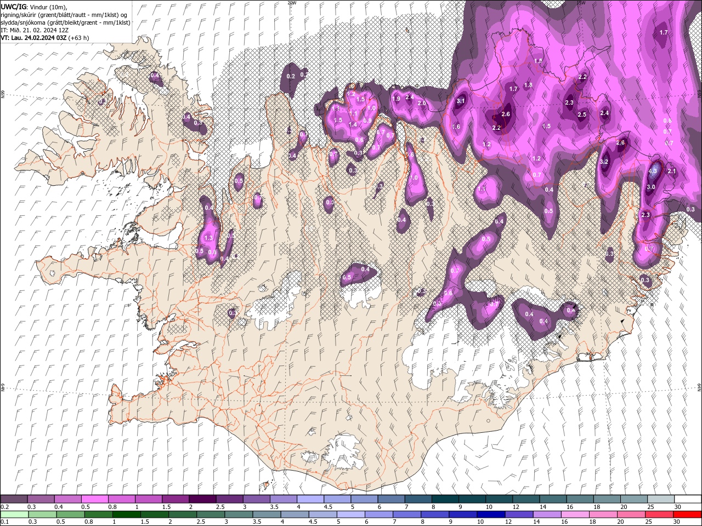Click the 1.9 precipitation value on the north coast

coord(396,99)
